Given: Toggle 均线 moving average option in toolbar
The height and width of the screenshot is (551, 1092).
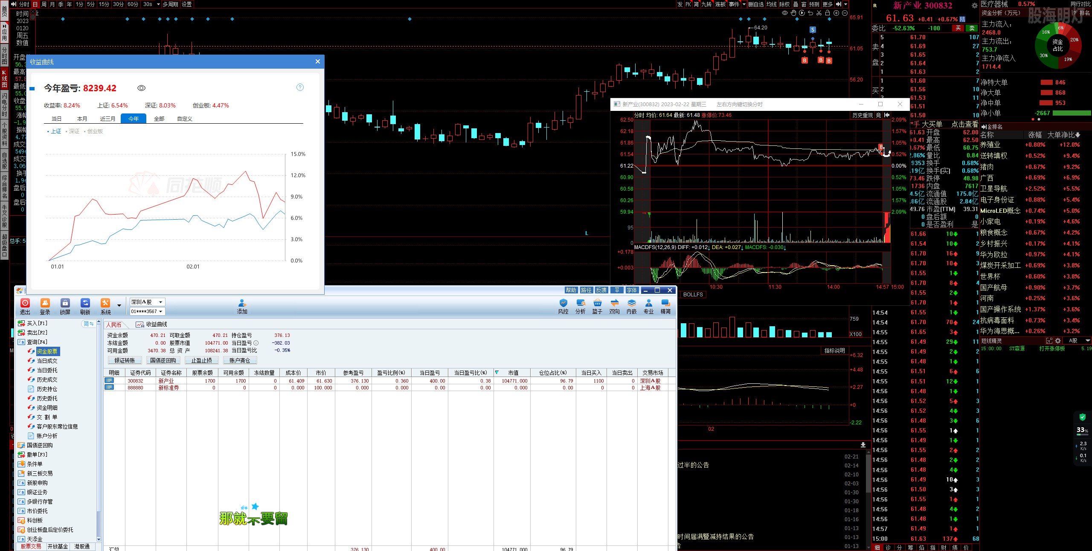Looking at the screenshot, I should pyautogui.click(x=772, y=4).
